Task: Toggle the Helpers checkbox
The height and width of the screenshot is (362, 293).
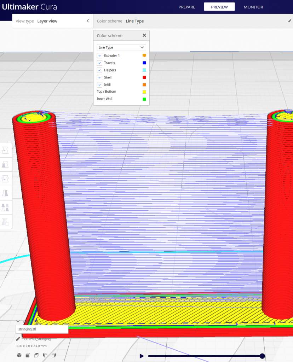Action: click(100, 70)
